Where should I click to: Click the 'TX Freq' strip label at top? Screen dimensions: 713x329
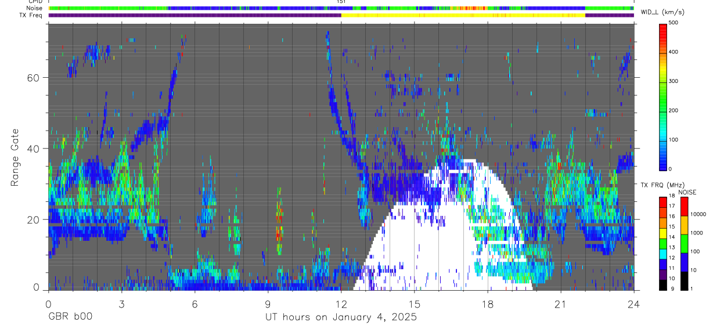[x=32, y=15]
